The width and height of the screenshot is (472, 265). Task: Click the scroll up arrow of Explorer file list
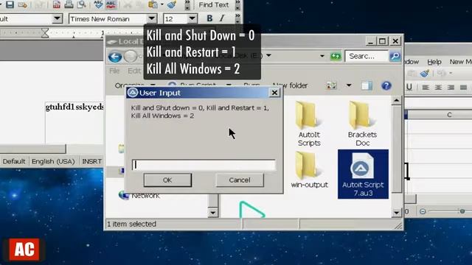[397, 100]
